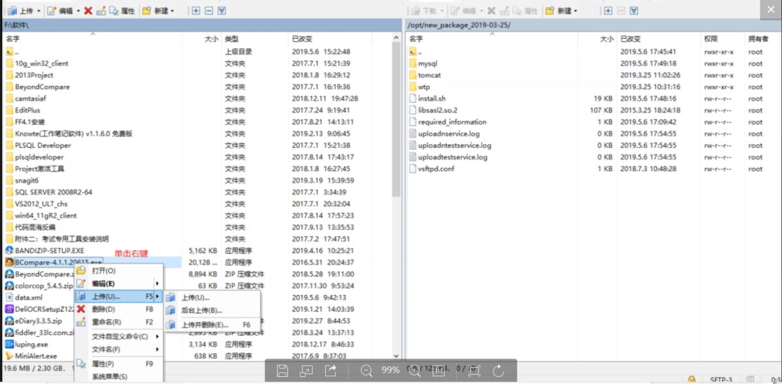Sort remote files by 已改变 column header
The width and height of the screenshot is (782, 384).
pos(631,39)
